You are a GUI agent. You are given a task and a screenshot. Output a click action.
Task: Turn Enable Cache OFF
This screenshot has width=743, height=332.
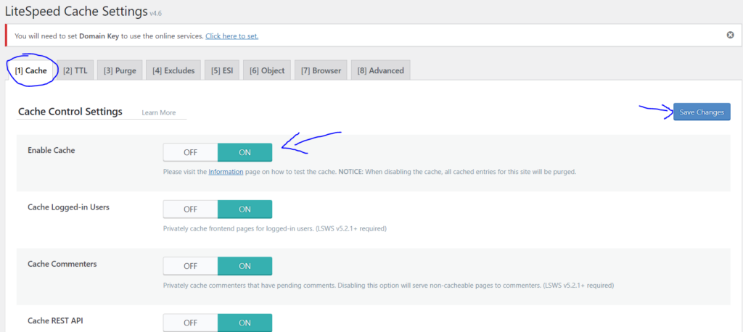click(191, 152)
